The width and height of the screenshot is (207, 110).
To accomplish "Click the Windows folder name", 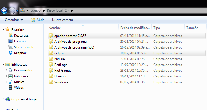I will (61, 82).
